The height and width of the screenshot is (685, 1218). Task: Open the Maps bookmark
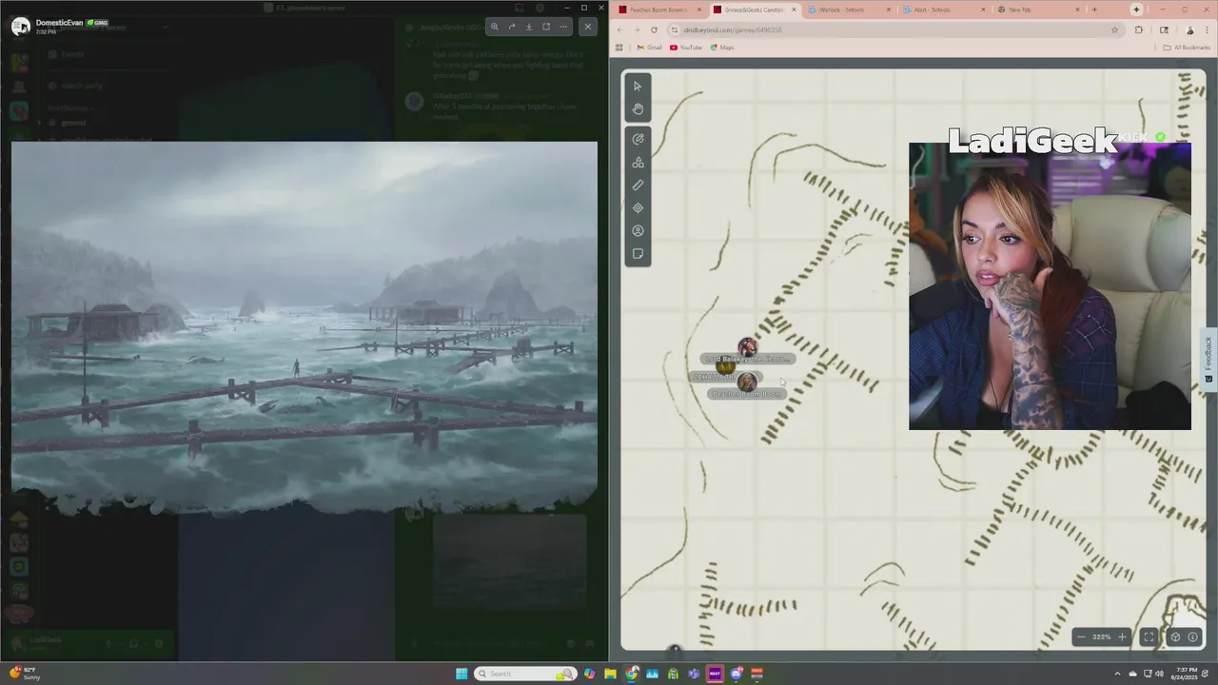click(x=721, y=48)
